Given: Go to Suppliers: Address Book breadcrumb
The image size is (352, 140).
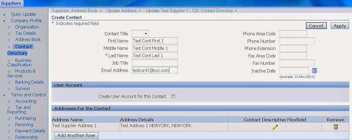Looking at the screenshot, I should (x=75, y=11).
